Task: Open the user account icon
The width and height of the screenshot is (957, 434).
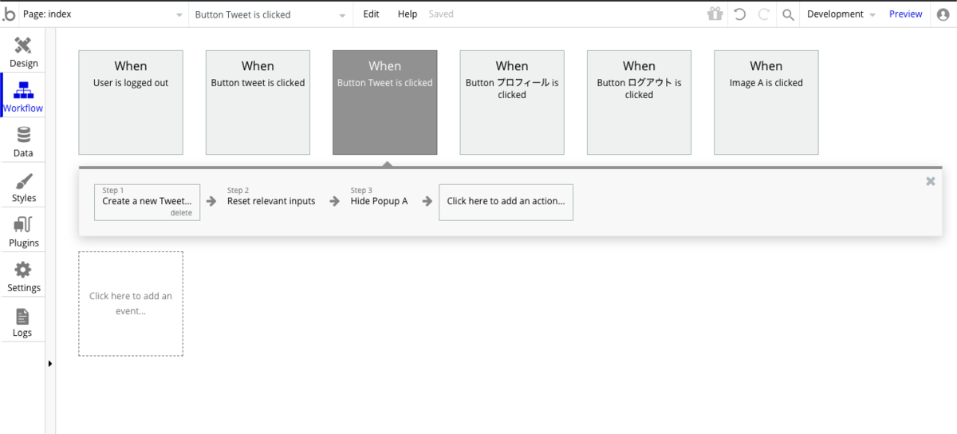Action: click(x=943, y=14)
